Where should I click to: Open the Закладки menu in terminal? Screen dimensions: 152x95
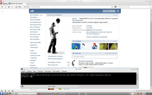pos(48,71)
